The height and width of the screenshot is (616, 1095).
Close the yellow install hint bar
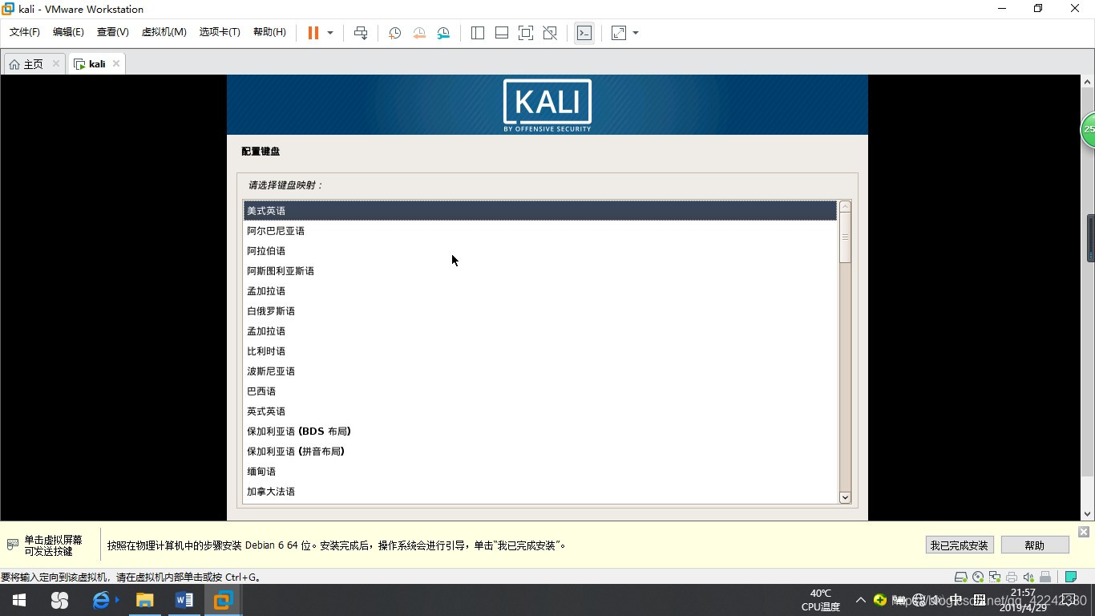pyautogui.click(x=1084, y=532)
